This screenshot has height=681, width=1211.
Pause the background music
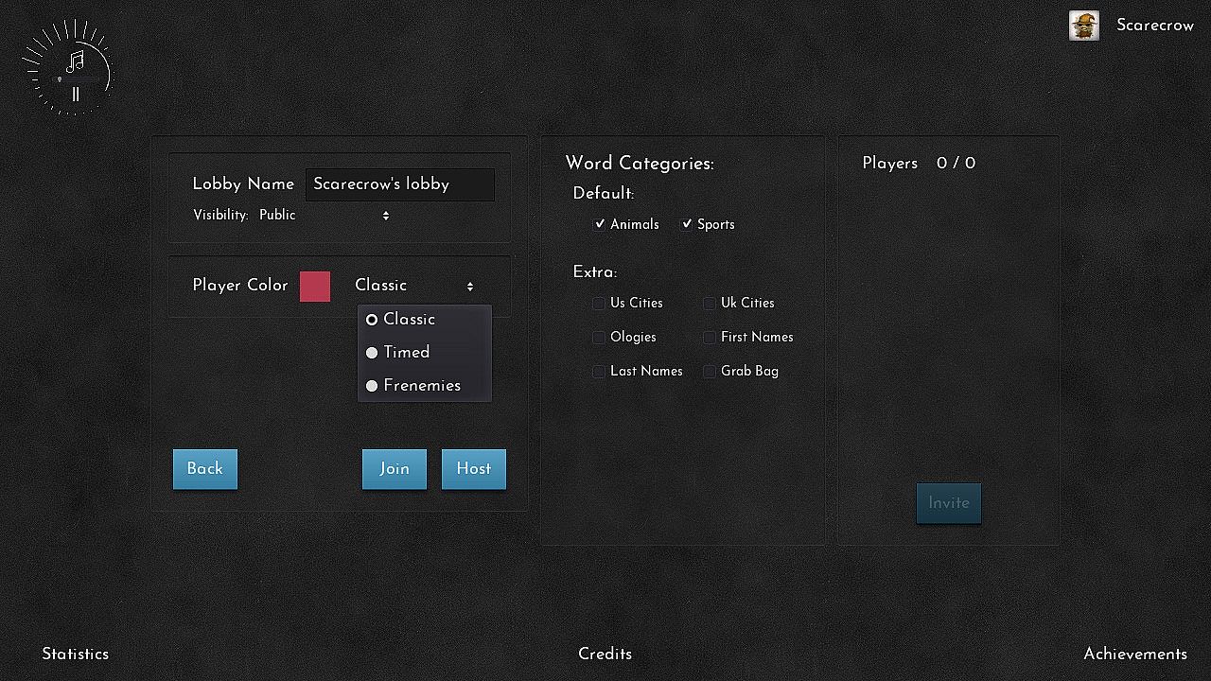(76, 94)
